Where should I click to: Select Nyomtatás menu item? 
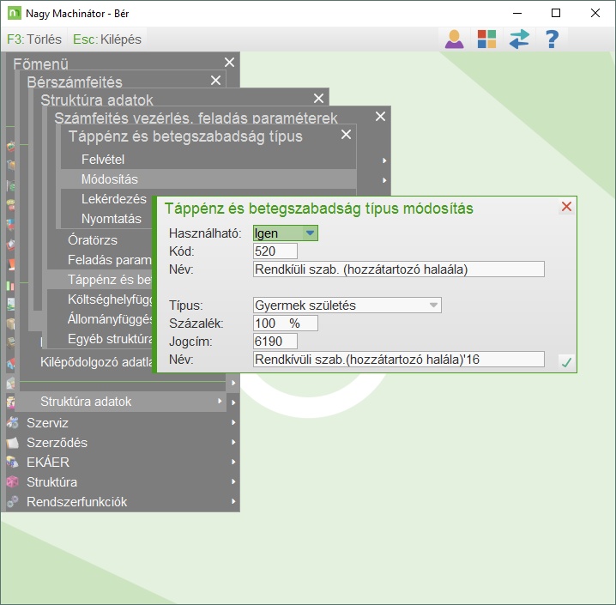112,219
